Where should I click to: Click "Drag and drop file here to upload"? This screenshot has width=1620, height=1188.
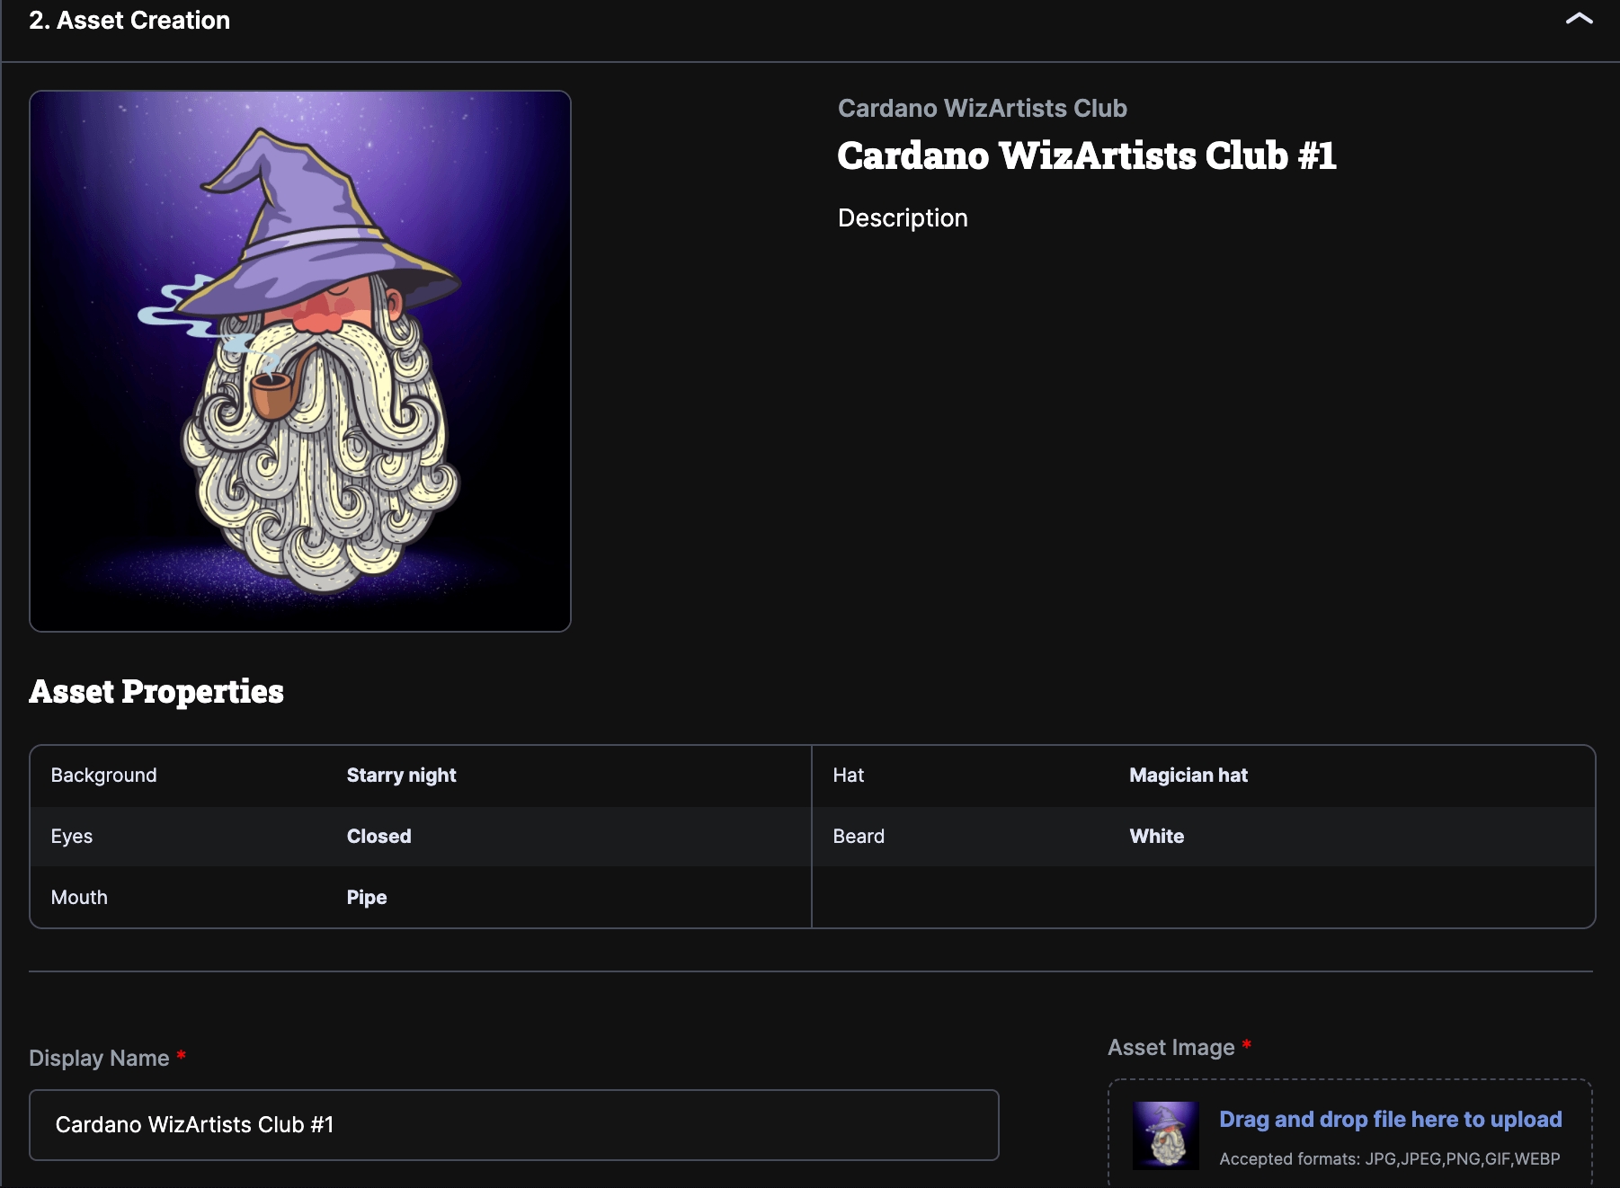coord(1390,1119)
